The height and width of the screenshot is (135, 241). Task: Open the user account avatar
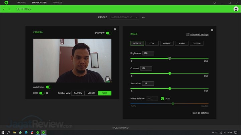[x=236, y=9]
